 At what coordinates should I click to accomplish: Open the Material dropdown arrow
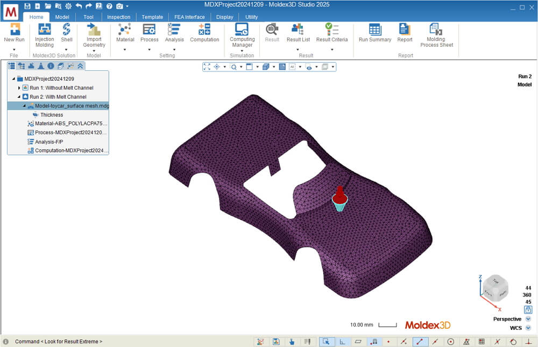tap(125, 49)
